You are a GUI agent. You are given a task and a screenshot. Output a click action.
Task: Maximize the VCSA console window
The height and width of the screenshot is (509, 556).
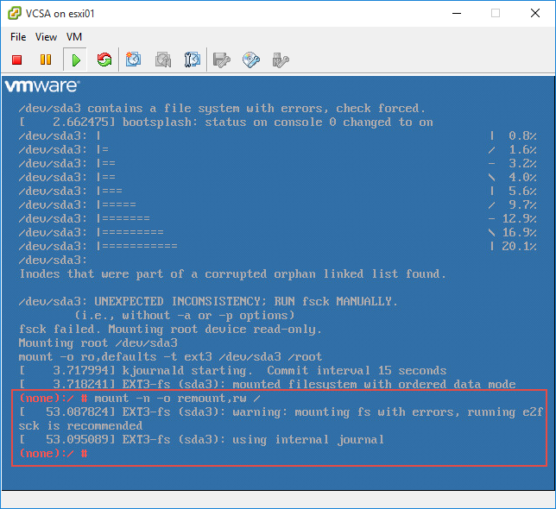496,13
